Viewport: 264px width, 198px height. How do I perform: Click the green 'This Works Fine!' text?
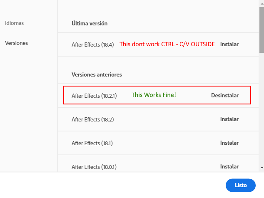click(154, 95)
